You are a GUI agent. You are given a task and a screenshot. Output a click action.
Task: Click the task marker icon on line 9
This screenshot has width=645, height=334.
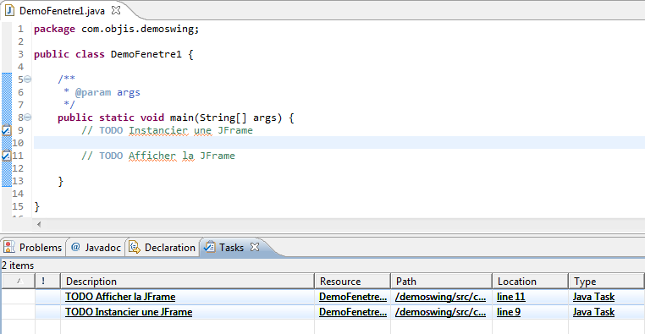pyautogui.click(x=6, y=130)
